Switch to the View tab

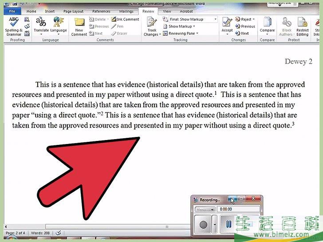click(167, 12)
